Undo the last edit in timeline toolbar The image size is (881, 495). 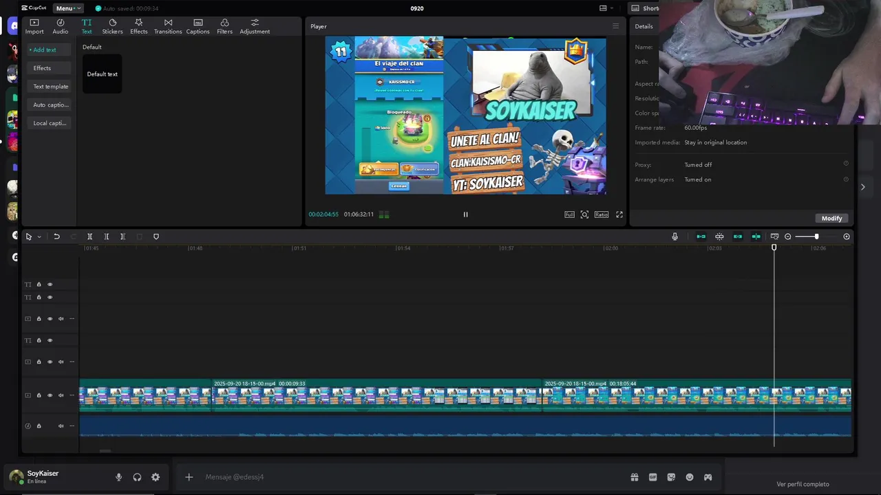(x=57, y=236)
